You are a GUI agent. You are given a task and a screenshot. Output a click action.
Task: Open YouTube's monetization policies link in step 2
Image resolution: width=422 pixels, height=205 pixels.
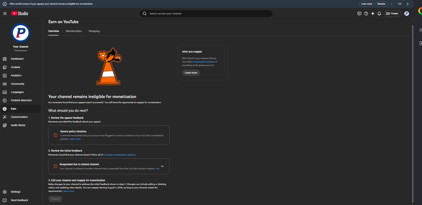(x=119, y=155)
